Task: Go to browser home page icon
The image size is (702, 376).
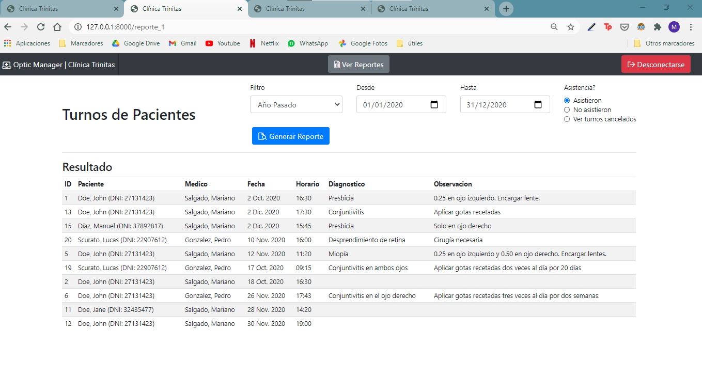Action: (x=57, y=27)
